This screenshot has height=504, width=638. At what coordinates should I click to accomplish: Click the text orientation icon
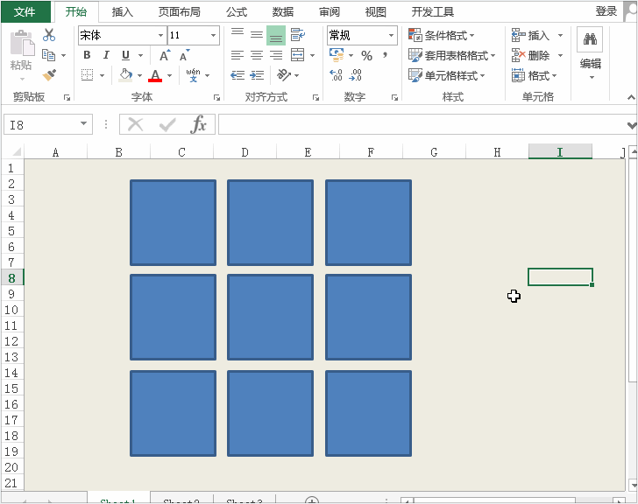tap(284, 75)
